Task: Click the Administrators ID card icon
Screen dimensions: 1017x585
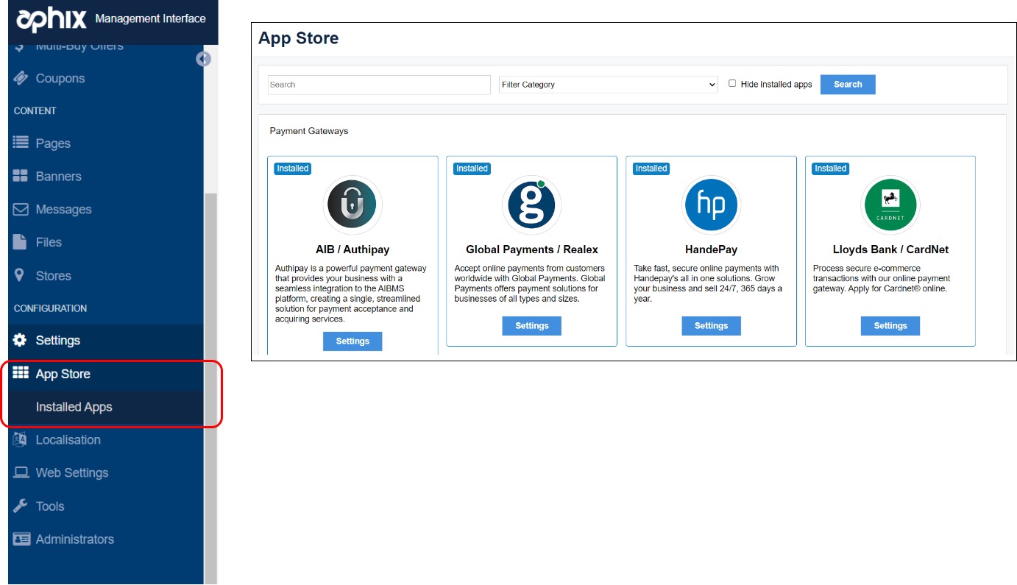Action: tap(21, 539)
